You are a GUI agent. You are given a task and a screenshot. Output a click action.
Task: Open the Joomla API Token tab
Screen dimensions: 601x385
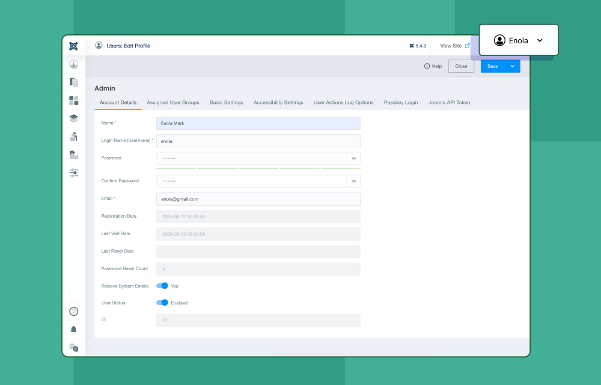click(449, 102)
